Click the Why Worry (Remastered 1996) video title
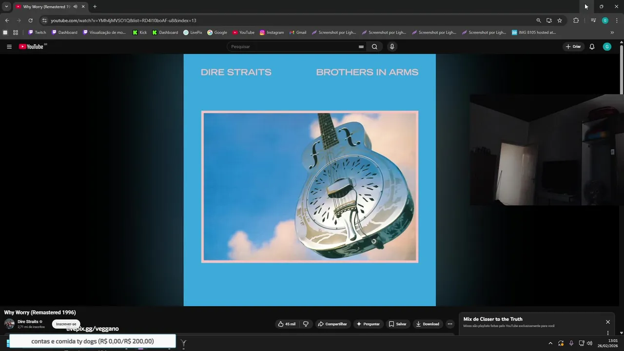 pyautogui.click(x=40, y=312)
